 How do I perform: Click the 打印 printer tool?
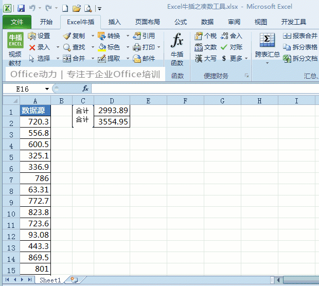[x=144, y=47]
